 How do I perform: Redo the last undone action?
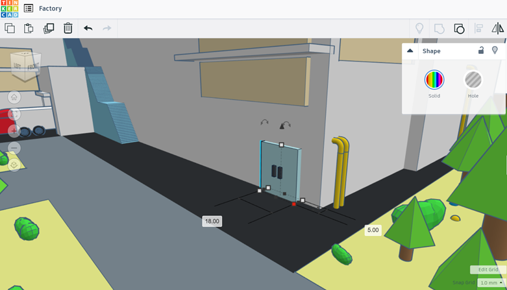[x=107, y=29]
